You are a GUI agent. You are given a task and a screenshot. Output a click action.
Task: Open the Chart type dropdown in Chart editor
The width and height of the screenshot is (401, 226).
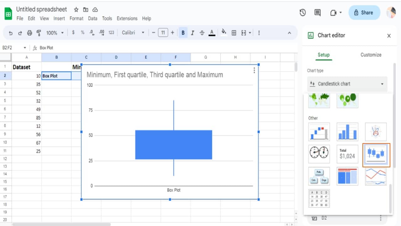[347, 84]
